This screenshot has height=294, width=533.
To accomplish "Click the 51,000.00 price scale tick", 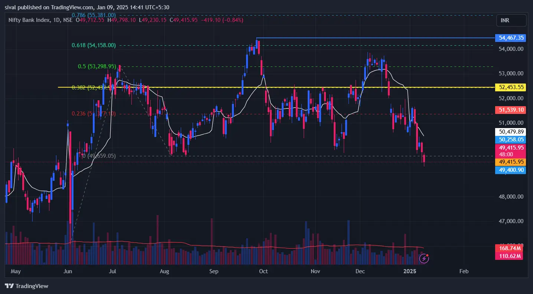I will [511, 122].
